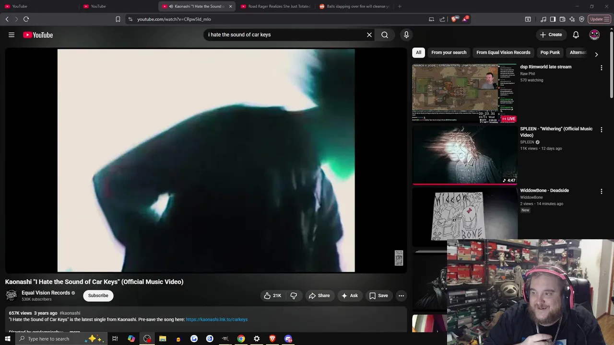Click the browser Update menu button
Image resolution: width=614 pixels, height=345 pixels.
[599, 19]
